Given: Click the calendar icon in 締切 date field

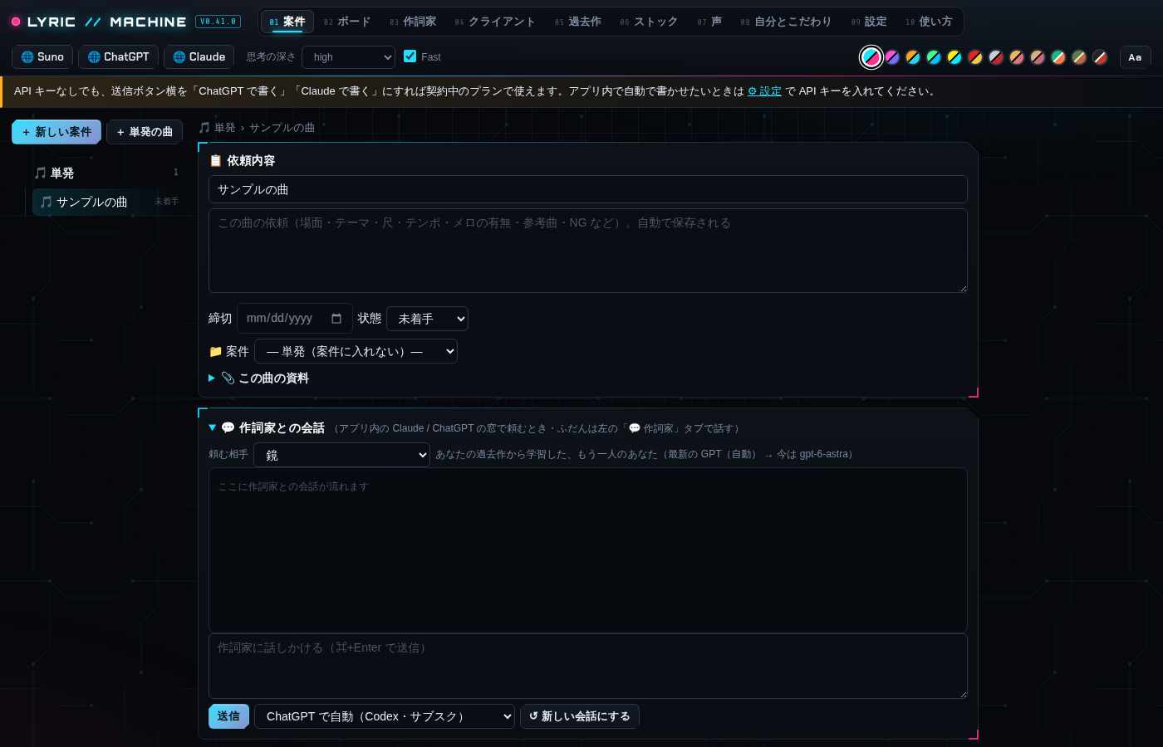Looking at the screenshot, I should (336, 319).
